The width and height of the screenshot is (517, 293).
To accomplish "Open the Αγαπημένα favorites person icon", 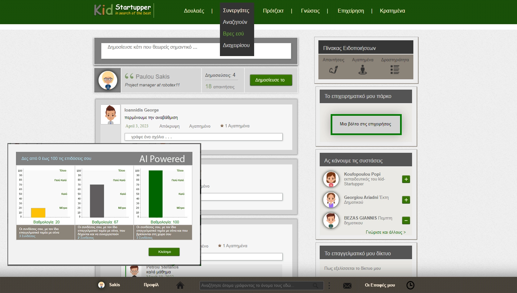I will tap(363, 70).
